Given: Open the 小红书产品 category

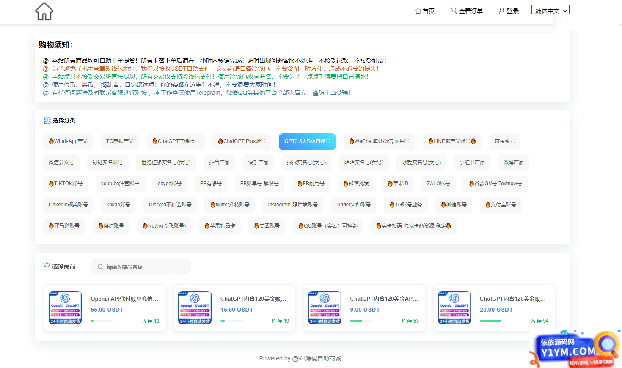Looking at the screenshot, I should (x=472, y=162).
